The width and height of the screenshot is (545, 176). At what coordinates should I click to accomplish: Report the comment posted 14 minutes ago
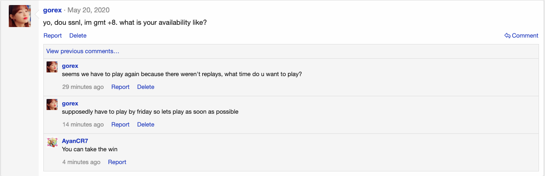click(x=120, y=125)
